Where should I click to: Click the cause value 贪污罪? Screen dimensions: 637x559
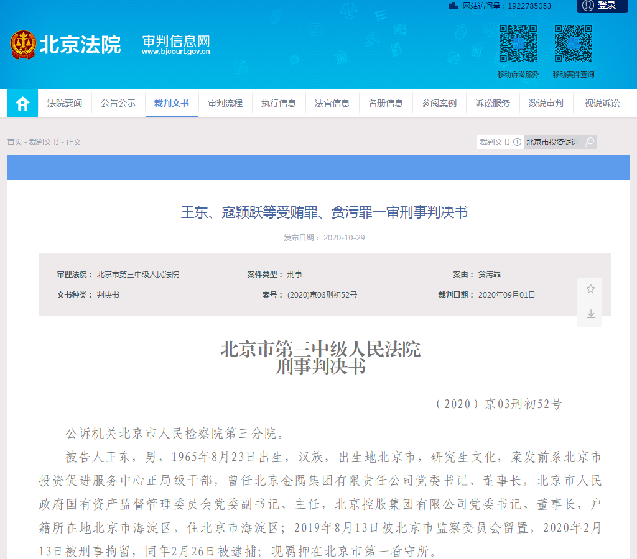pyautogui.click(x=489, y=275)
